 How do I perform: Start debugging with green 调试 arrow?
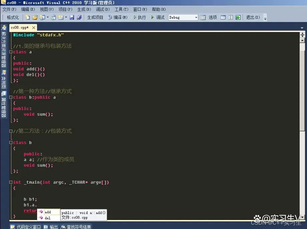tap(158, 17)
